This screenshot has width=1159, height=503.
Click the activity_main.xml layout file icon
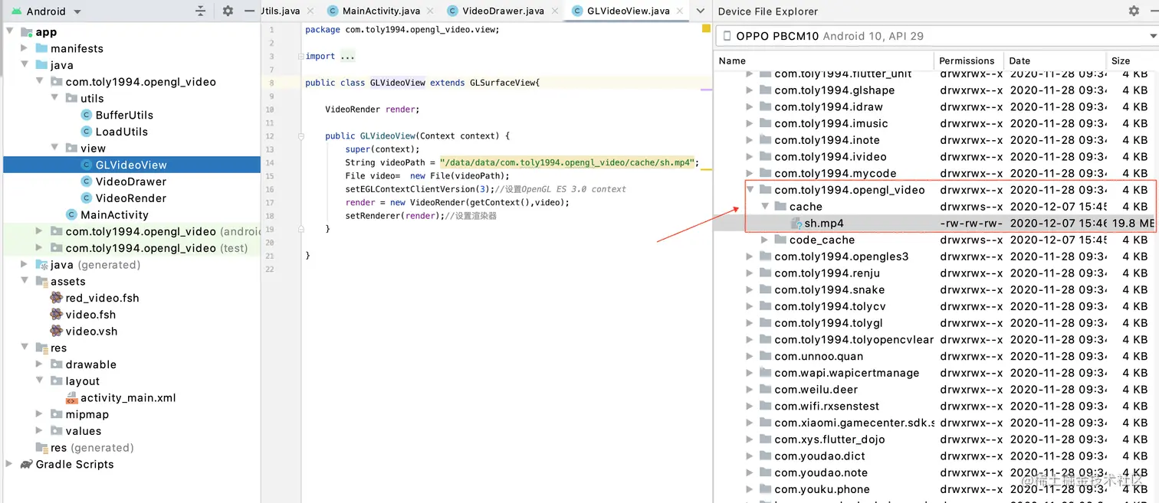(x=72, y=397)
